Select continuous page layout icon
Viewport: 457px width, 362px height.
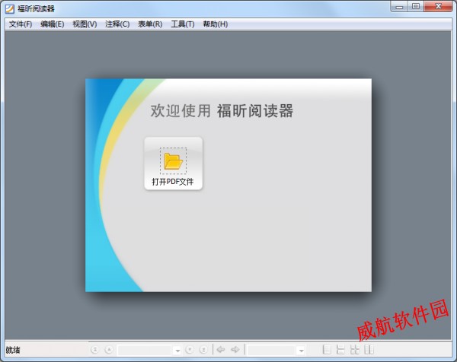(x=340, y=350)
